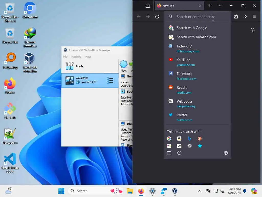Go back in Firefox

pyautogui.click(x=138, y=17)
